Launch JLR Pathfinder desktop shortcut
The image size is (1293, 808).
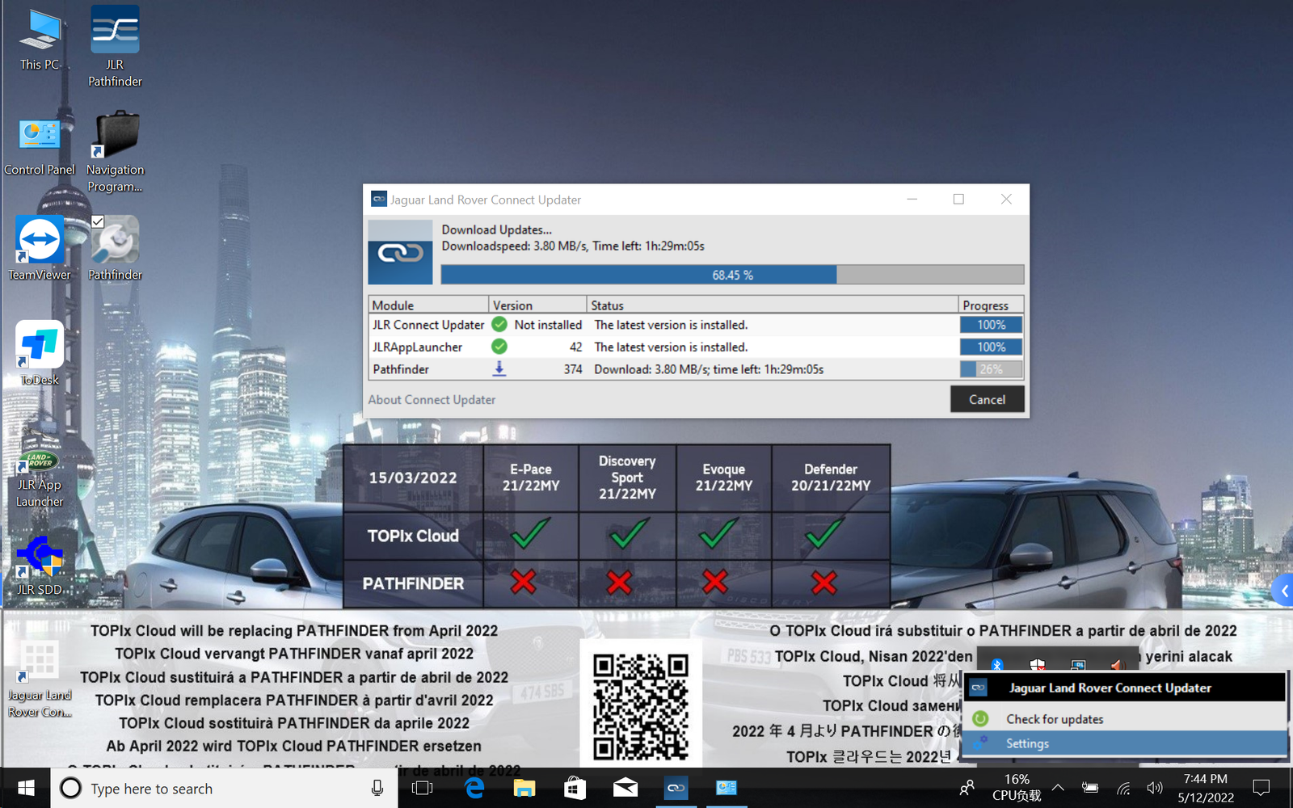click(x=115, y=45)
